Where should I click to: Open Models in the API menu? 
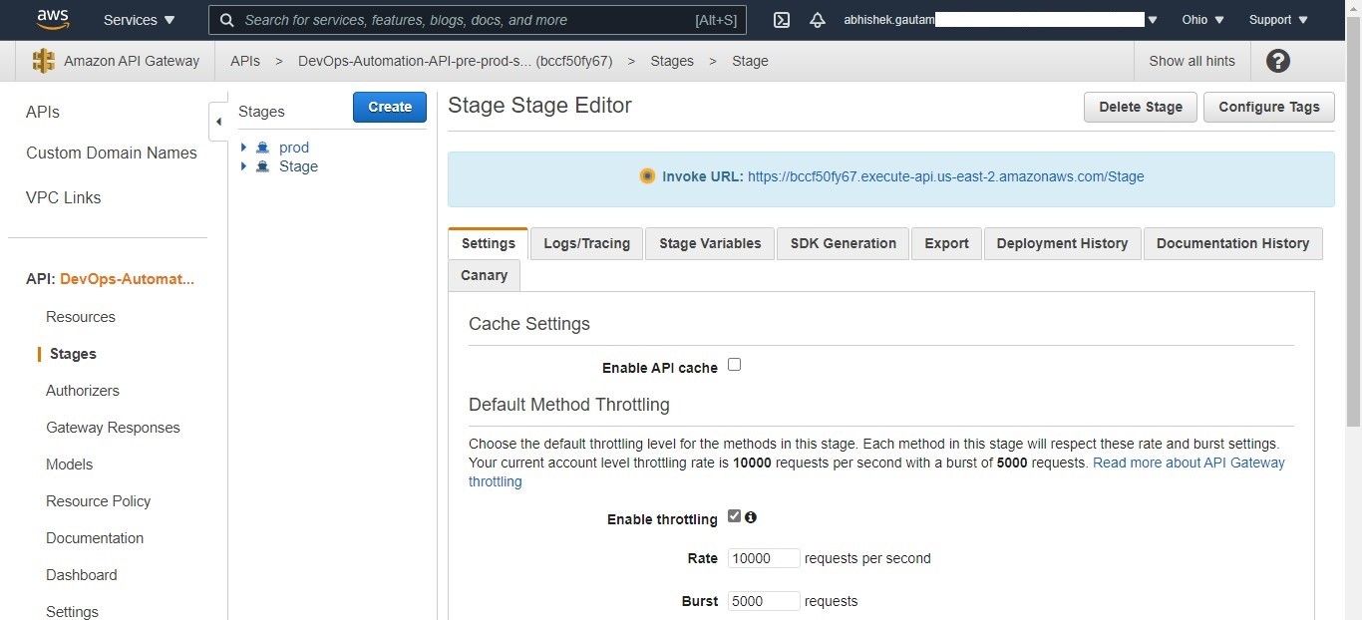pos(70,465)
